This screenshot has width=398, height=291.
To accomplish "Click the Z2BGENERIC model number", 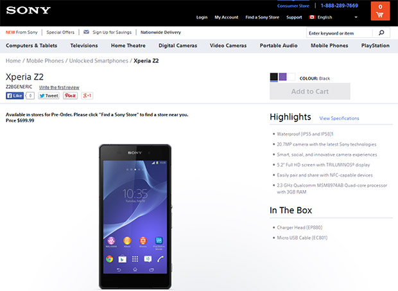I will coord(19,87).
